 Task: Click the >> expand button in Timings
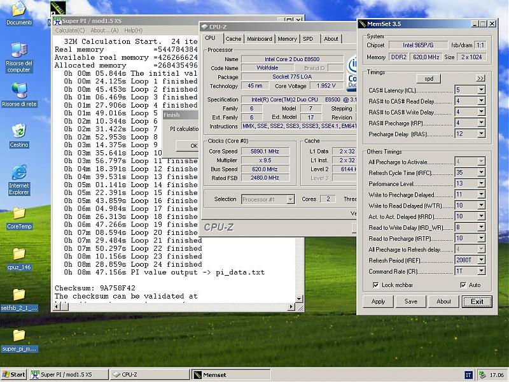click(480, 78)
